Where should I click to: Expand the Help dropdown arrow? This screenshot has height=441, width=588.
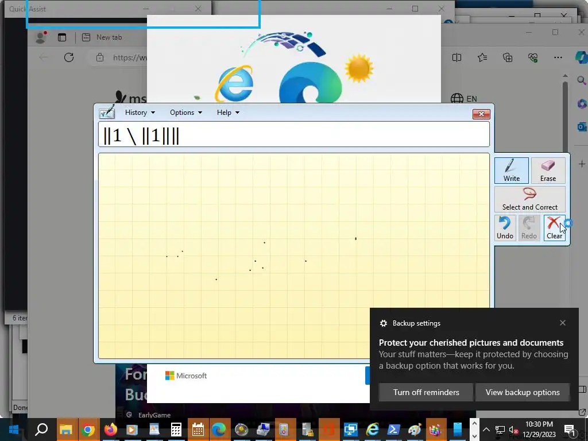coord(237,113)
